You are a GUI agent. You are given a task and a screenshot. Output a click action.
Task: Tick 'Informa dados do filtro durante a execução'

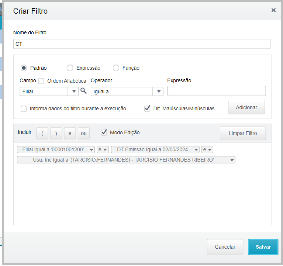(24, 108)
